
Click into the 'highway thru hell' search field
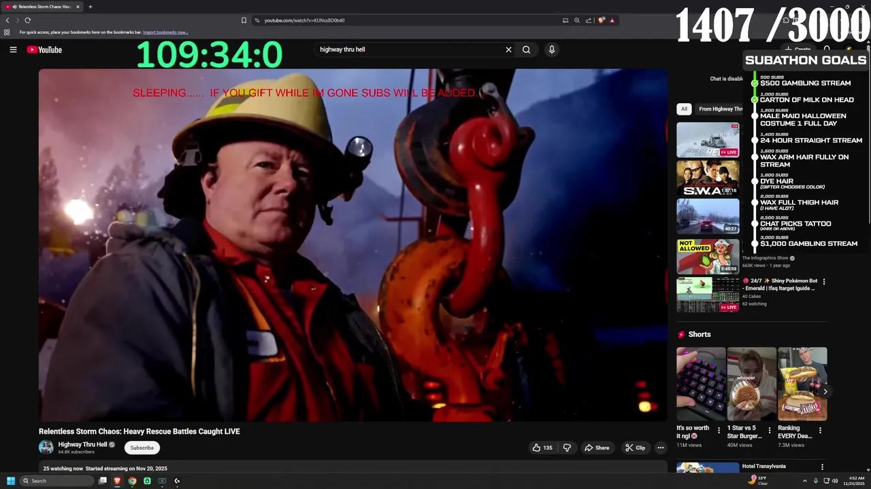tap(408, 50)
